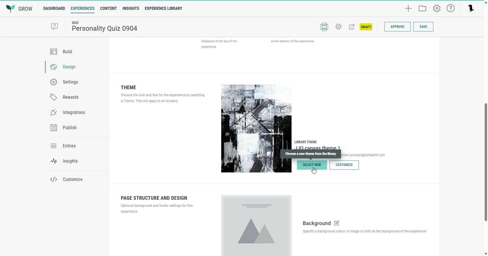Click the Background edit pencil icon
488x256 pixels.
click(x=337, y=223)
